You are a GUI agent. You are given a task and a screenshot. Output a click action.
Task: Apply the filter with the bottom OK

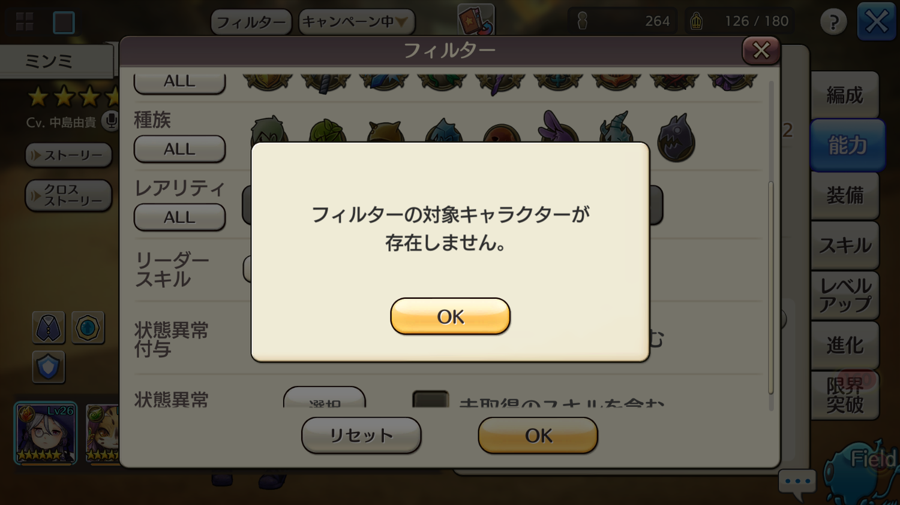point(538,436)
